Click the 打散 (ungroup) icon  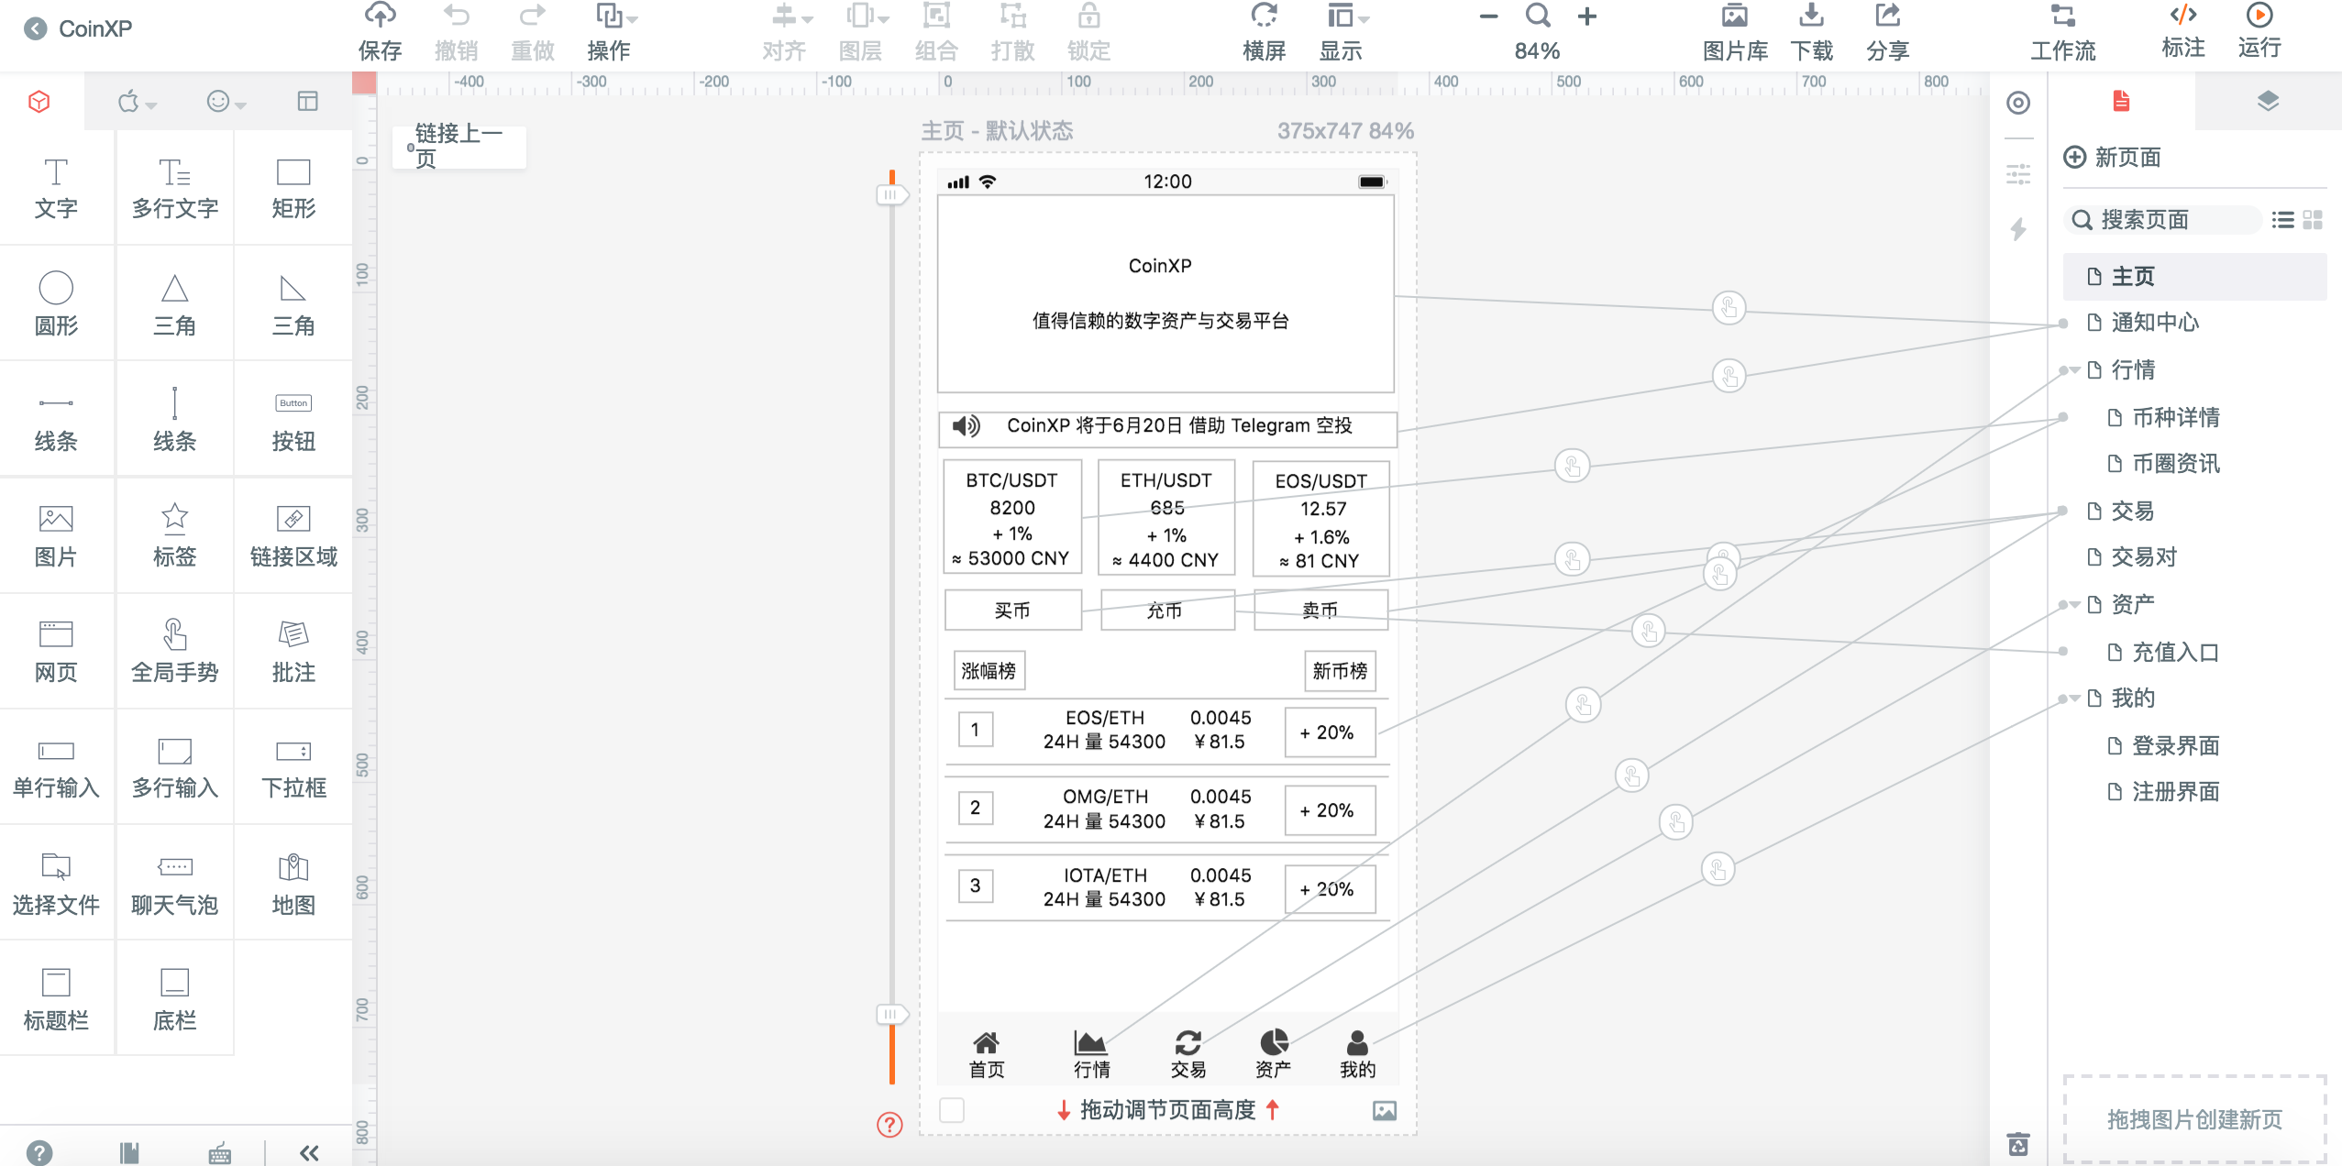[1012, 16]
